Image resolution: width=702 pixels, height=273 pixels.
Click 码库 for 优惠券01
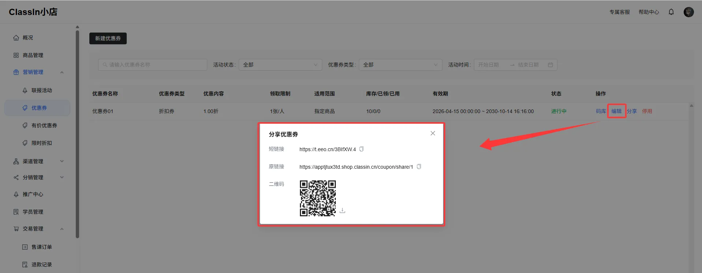click(601, 111)
